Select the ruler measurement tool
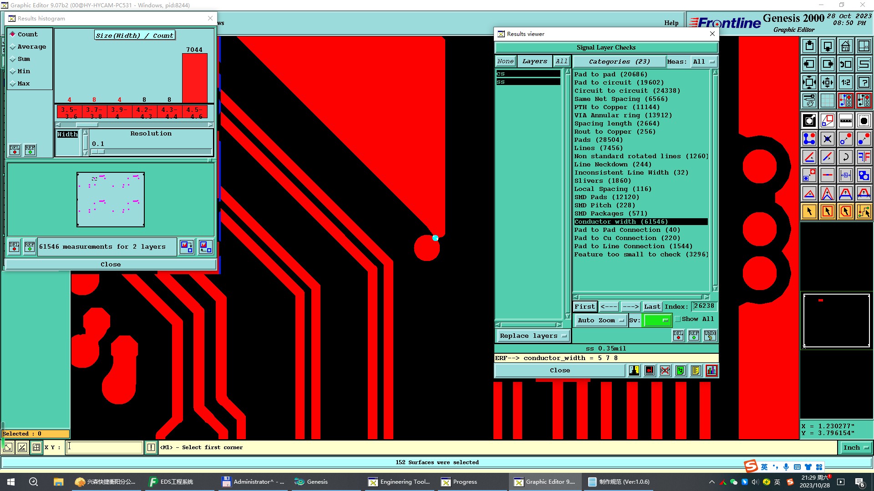 (x=845, y=120)
